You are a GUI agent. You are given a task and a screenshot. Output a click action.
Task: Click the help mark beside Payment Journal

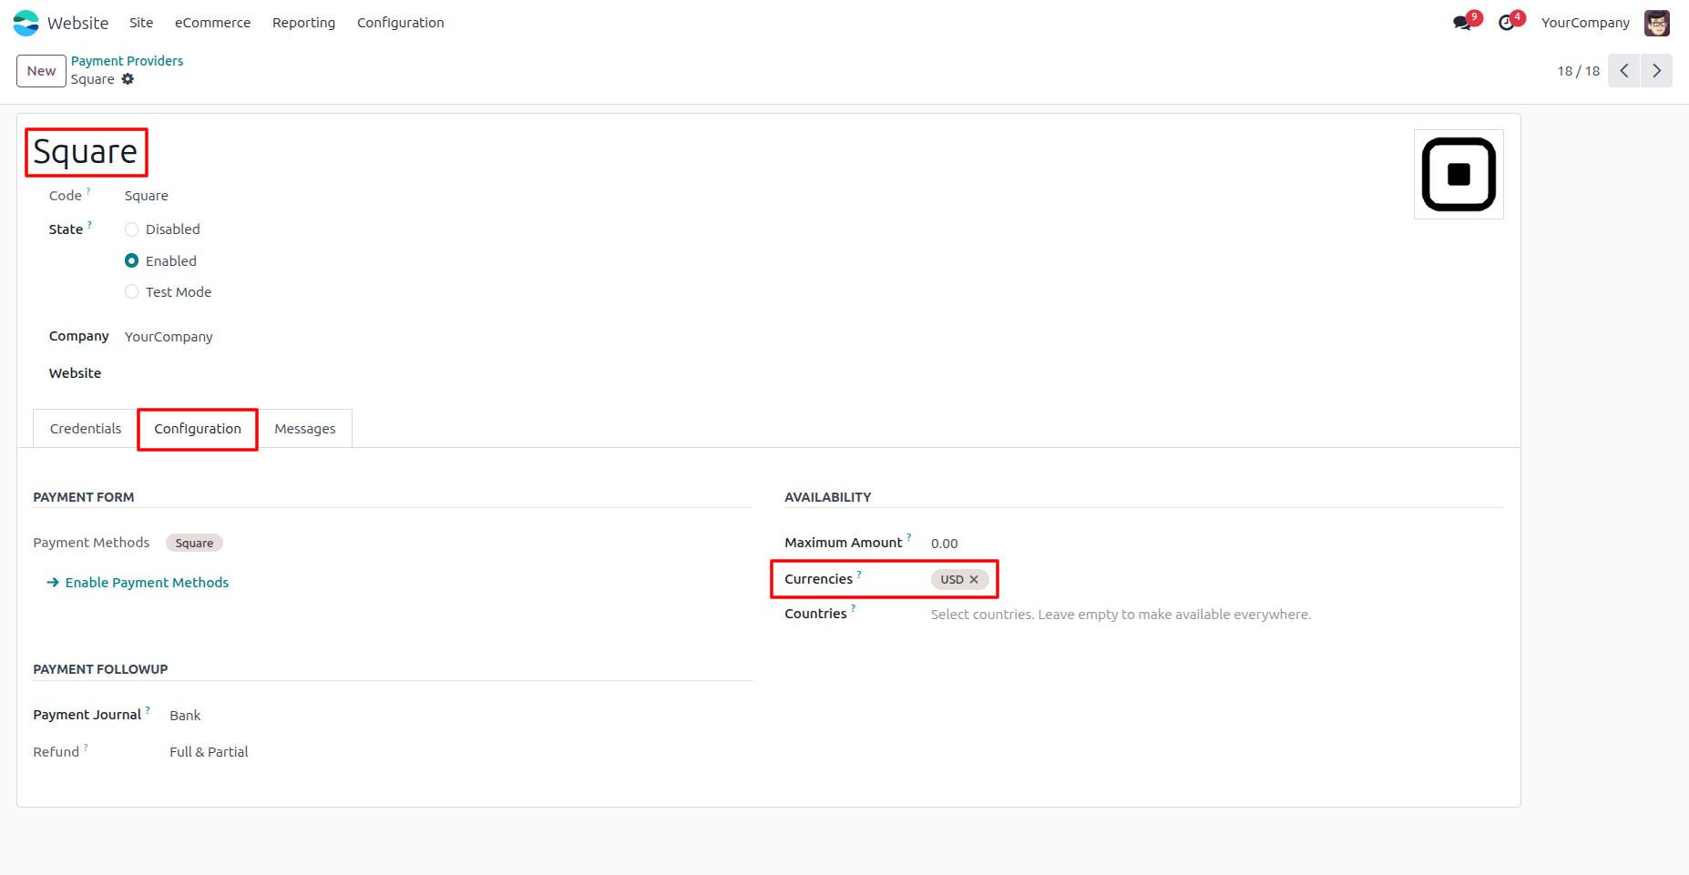pyautogui.click(x=148, y=709)
